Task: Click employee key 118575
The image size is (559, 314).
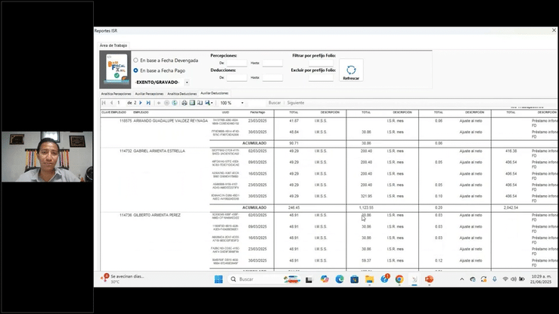Action: click(x=126, y=121)
